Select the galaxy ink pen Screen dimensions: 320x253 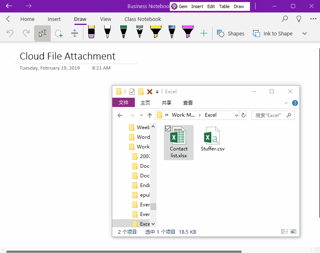tap(172, 32)
